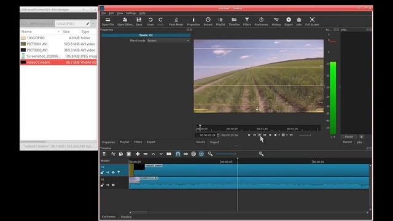Toggle the Peak Meter panel from the toolbar
This screenshot has height=221, width=393.
pos(176,21)
